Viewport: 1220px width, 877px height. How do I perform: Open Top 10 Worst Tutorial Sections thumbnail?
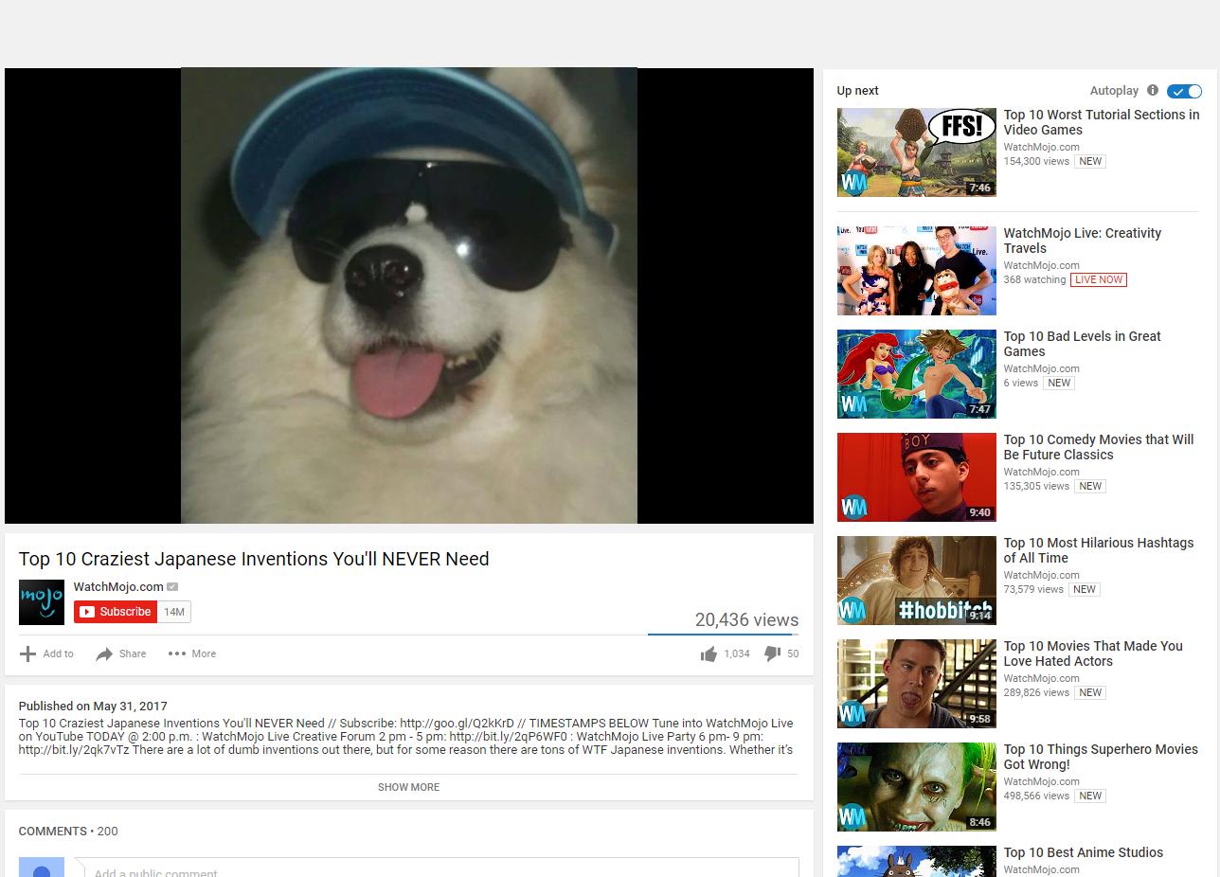(x=916, y=152)
